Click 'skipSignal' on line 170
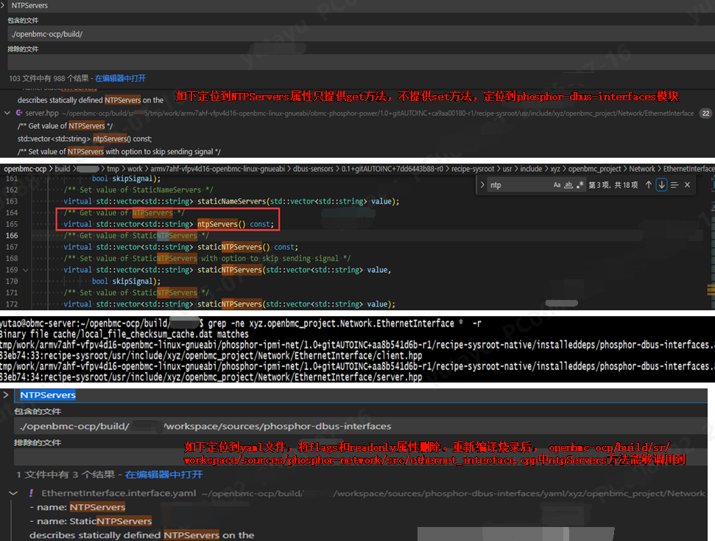Viewport: 715px width, 541px height. 132,282
